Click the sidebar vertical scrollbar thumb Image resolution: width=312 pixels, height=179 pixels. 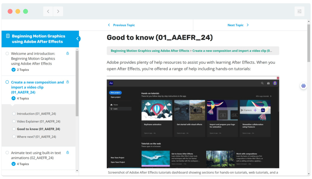coord(77,83)
